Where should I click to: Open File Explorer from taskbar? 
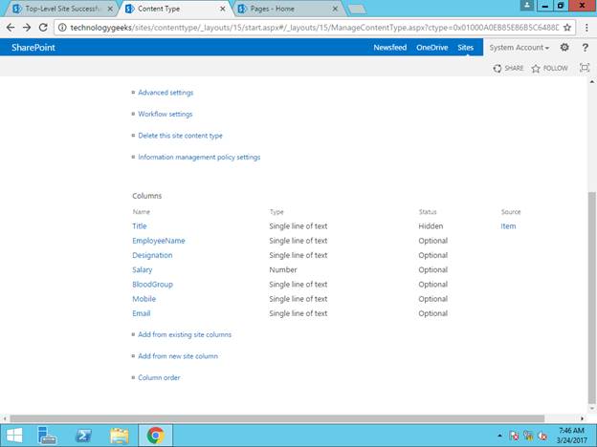[120, 436]
